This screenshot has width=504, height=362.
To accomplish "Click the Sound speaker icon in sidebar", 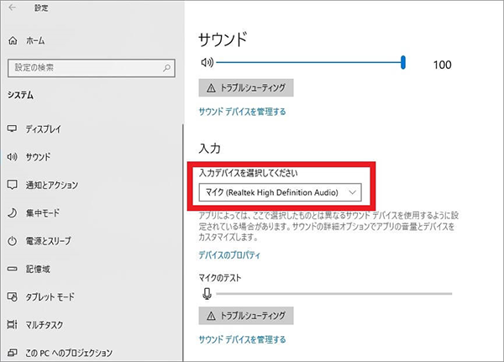I will click(x=12, y=157).
